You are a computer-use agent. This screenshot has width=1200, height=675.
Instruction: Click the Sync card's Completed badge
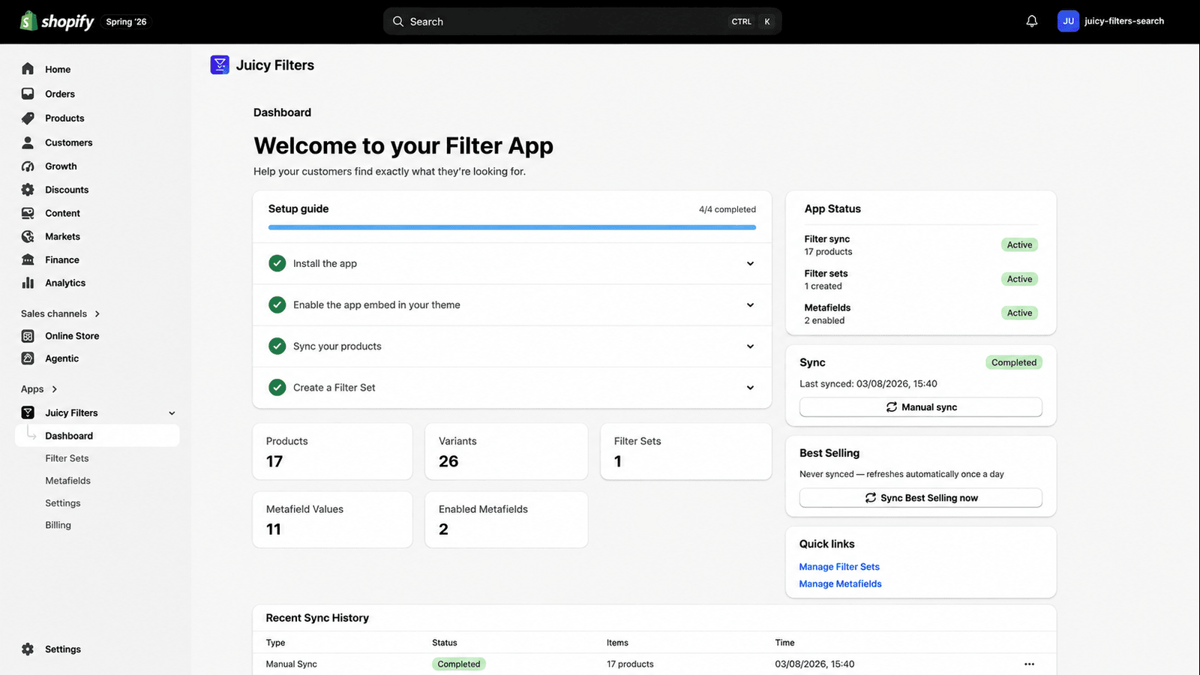[1014, 362]
